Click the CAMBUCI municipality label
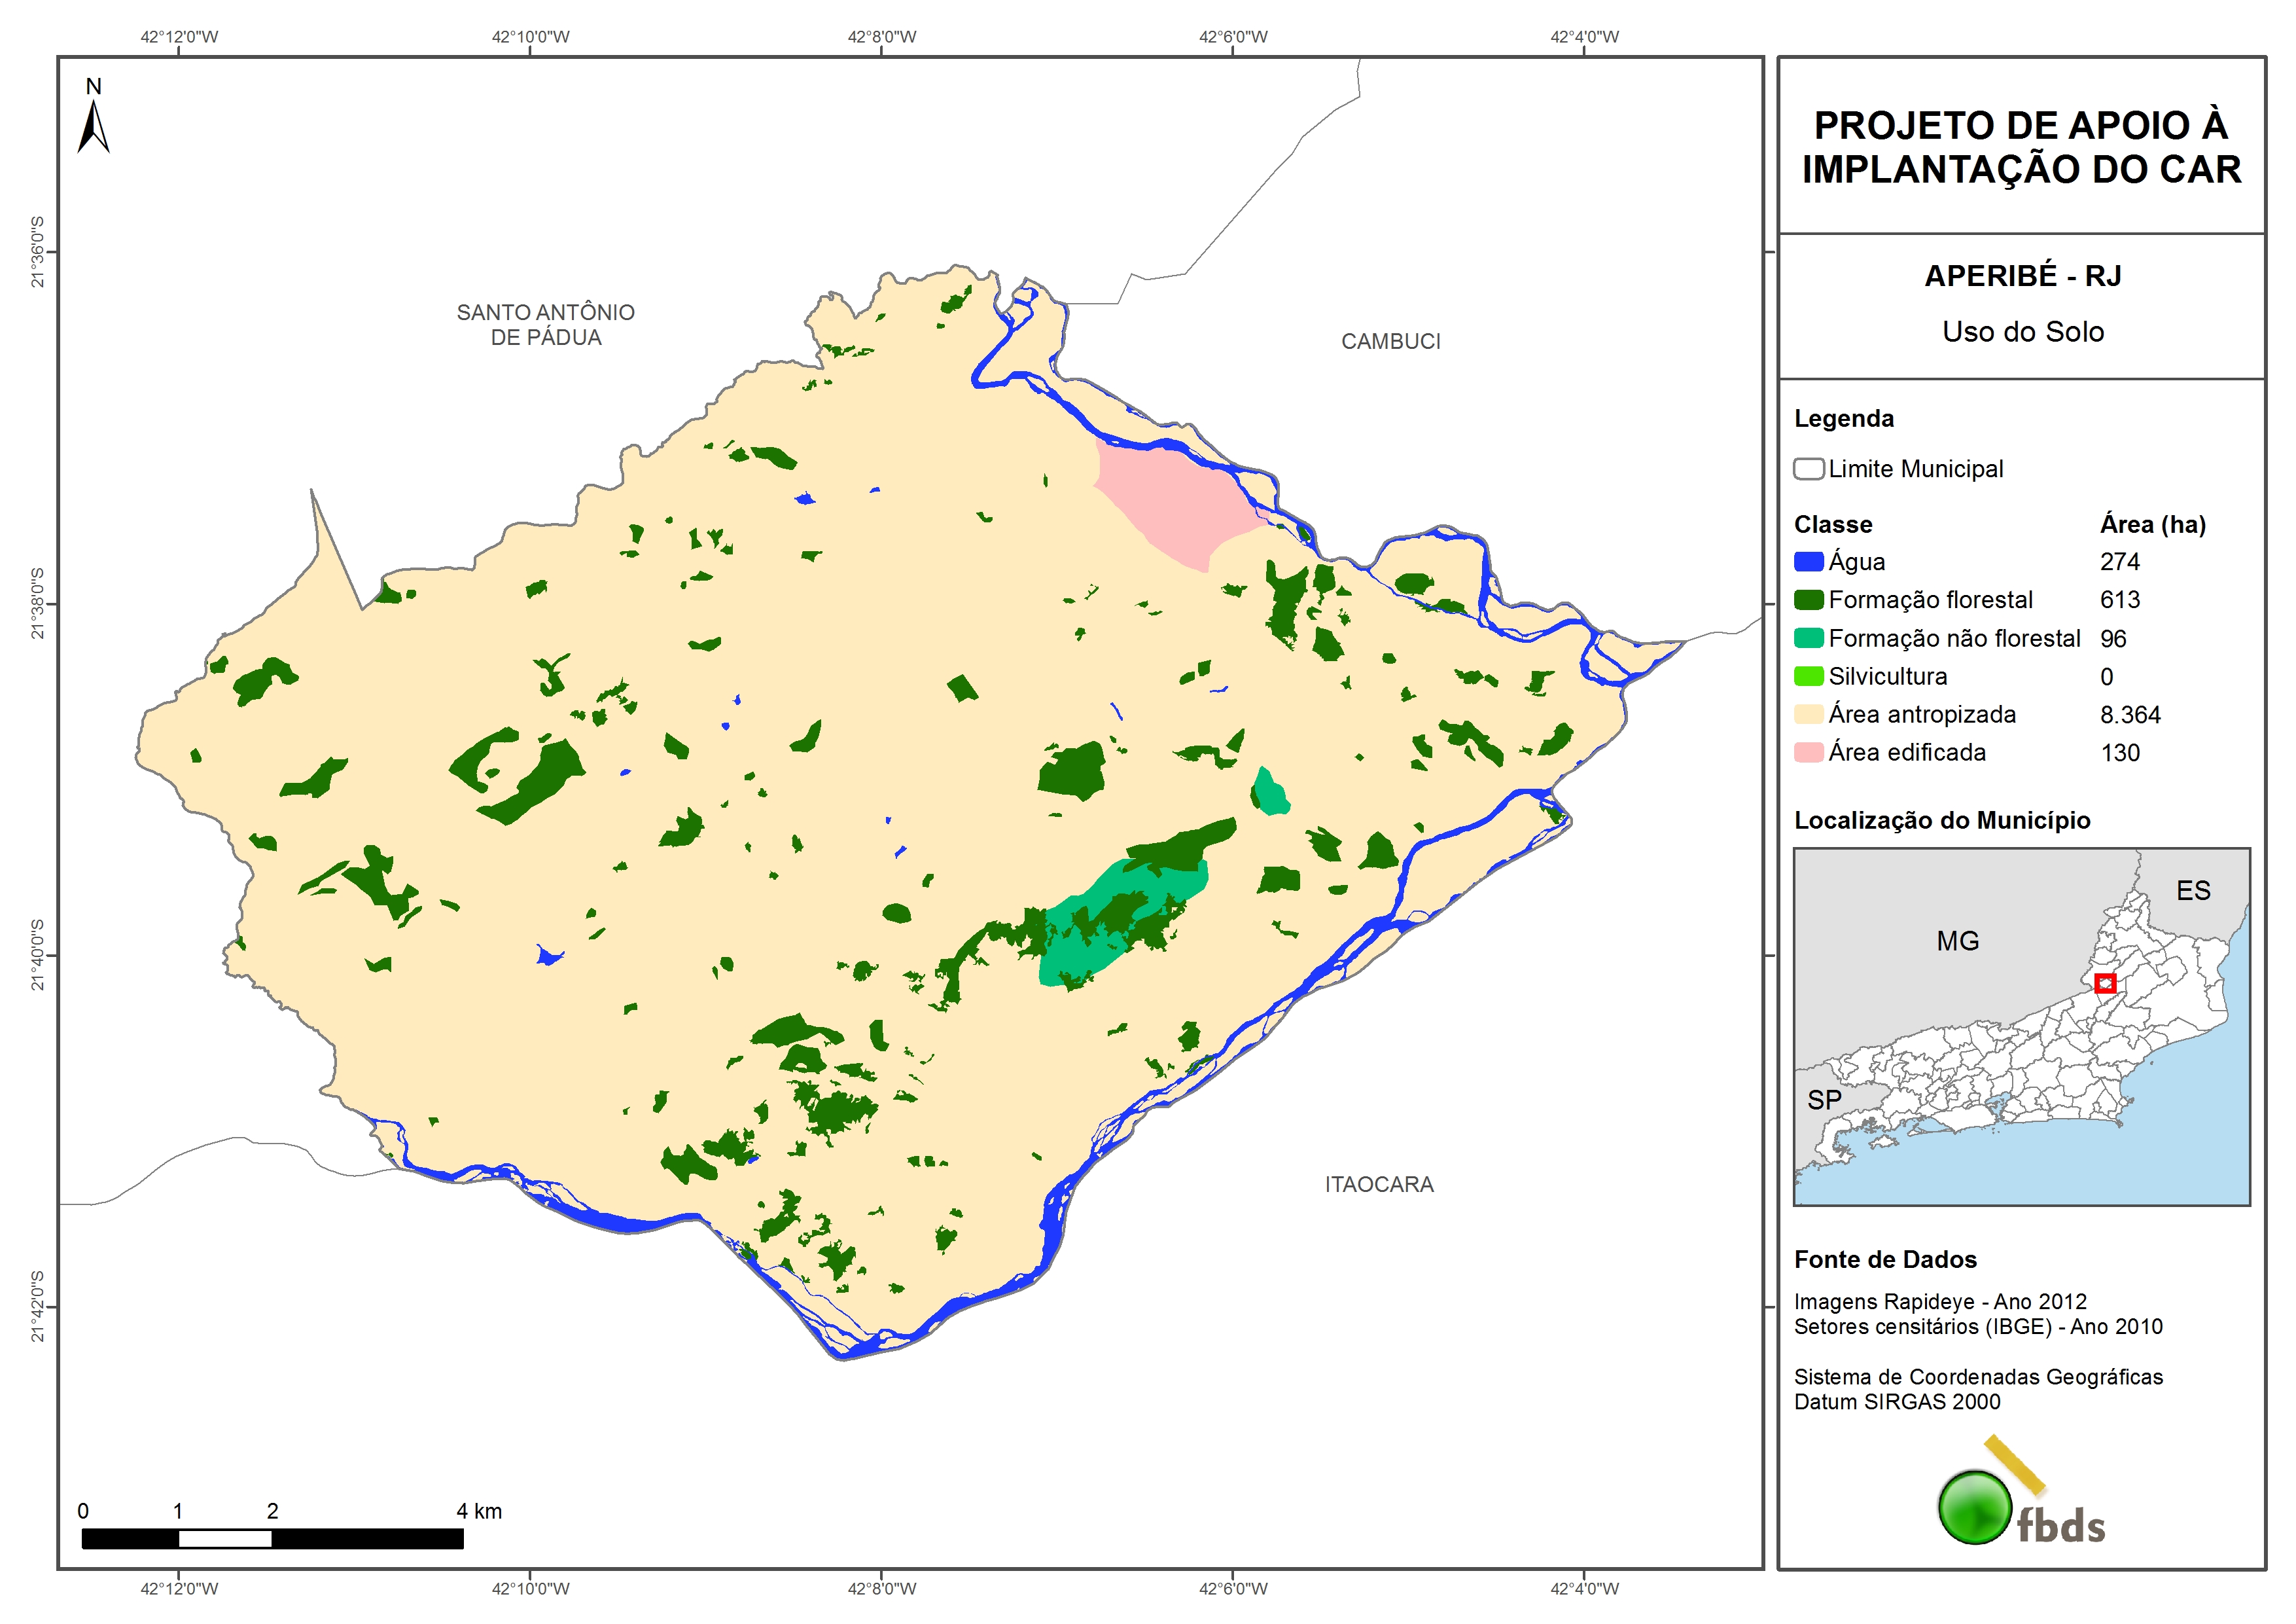The width and height of the screenshot is (2296, 1624). (x=1390, y=341)
